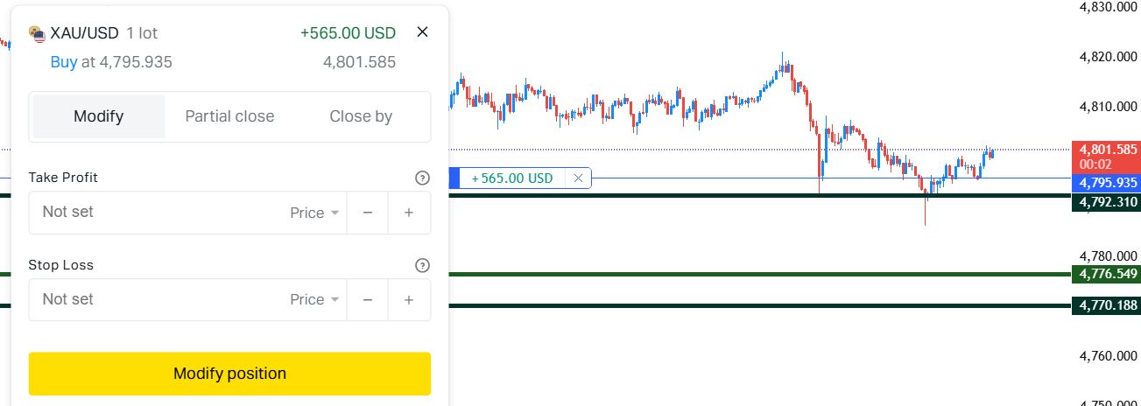The image size is (1141, 406).
Task: Open Stop Loss help tooltip icon
Action: pyautogui.click(x=422, y=265)
